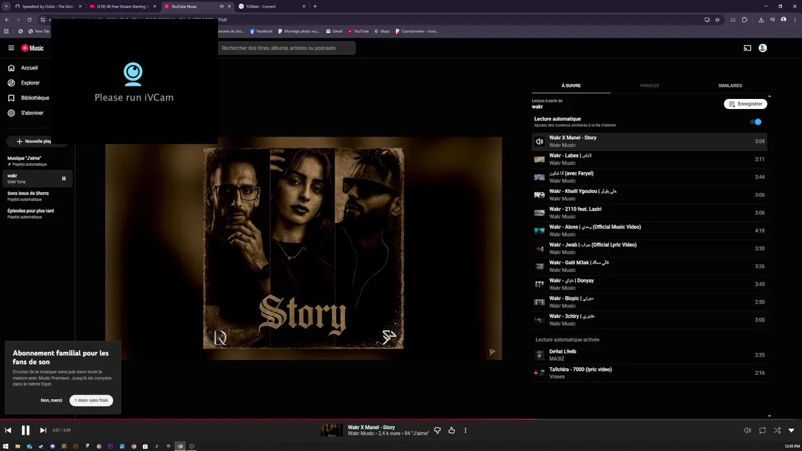Play Wakr - Khalli Ygoulou from queue

tap(649, 195)
